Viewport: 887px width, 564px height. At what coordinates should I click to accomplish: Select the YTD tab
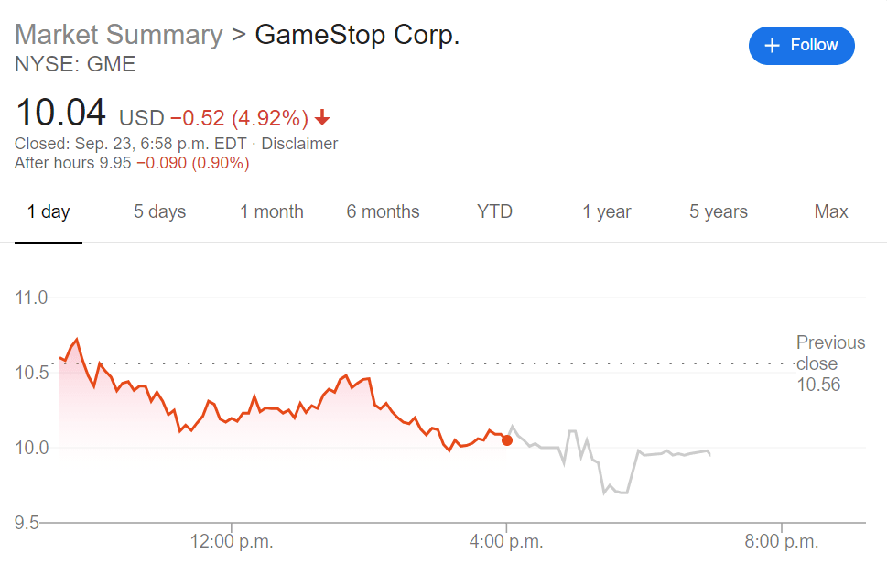click(x=494, y=212)
